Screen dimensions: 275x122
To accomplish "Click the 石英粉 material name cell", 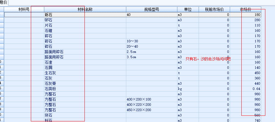I will (85, 89).
